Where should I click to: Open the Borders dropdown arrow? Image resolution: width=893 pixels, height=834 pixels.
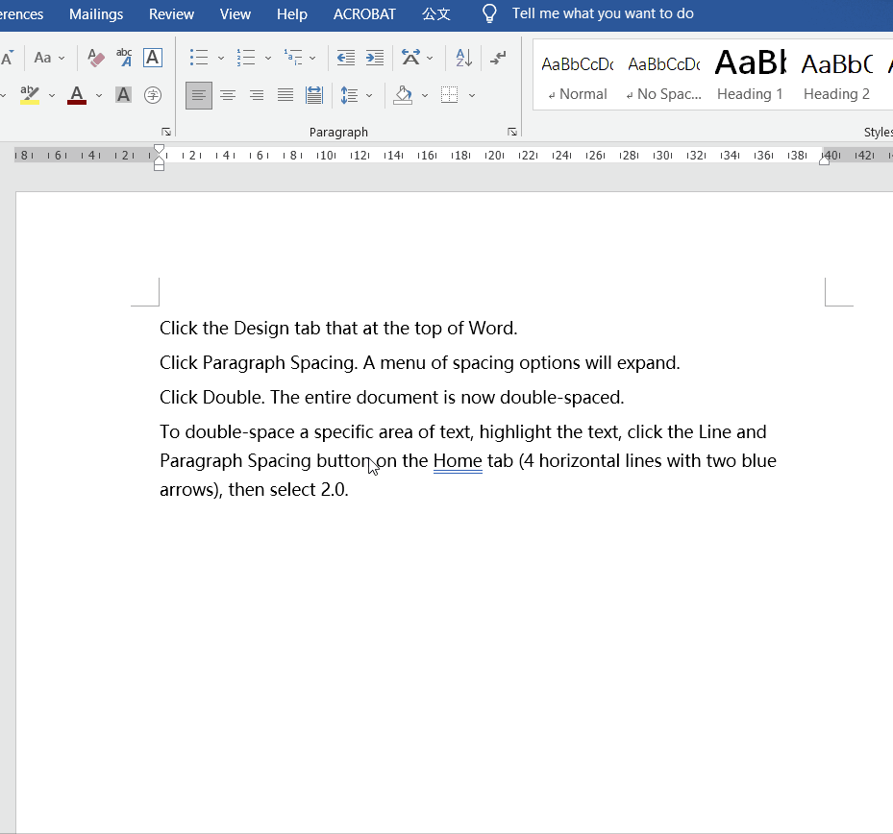tap(471, 94)
